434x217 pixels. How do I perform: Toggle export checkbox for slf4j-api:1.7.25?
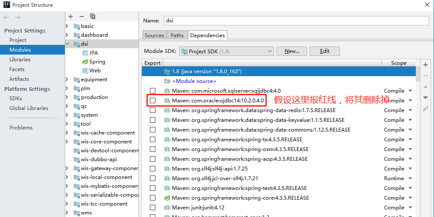coord(152,169)
